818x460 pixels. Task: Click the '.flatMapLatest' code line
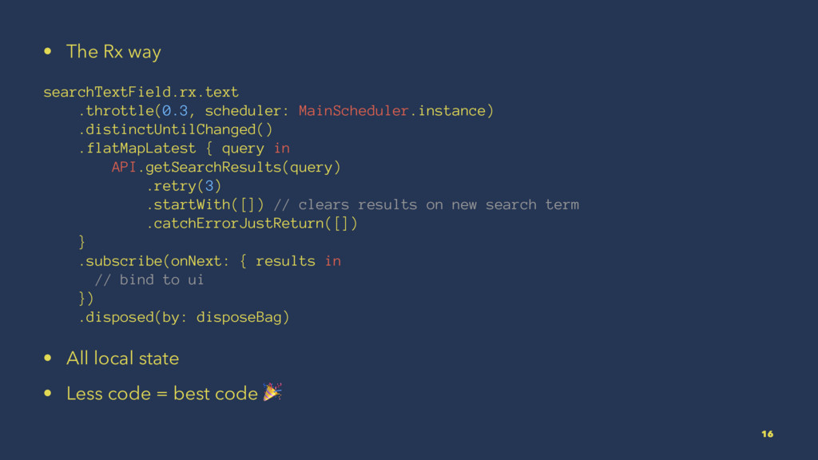[183, 148]
